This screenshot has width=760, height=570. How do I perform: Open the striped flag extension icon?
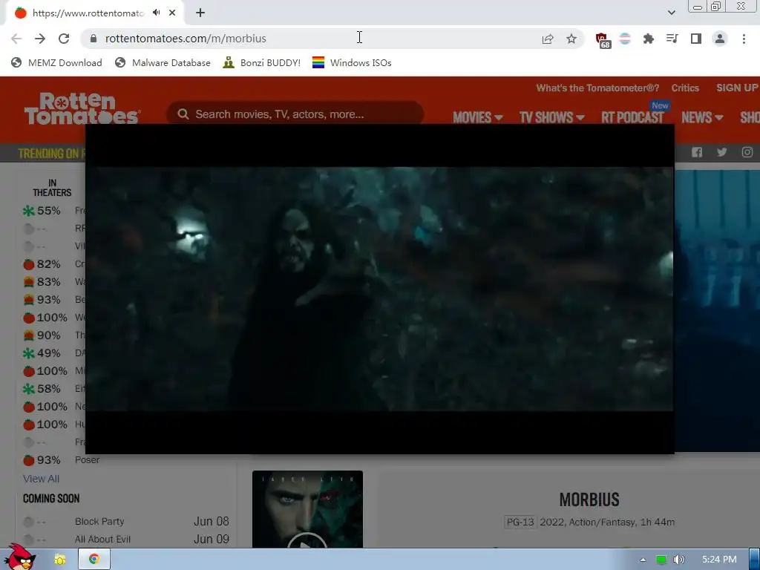[x=625, y=39]
